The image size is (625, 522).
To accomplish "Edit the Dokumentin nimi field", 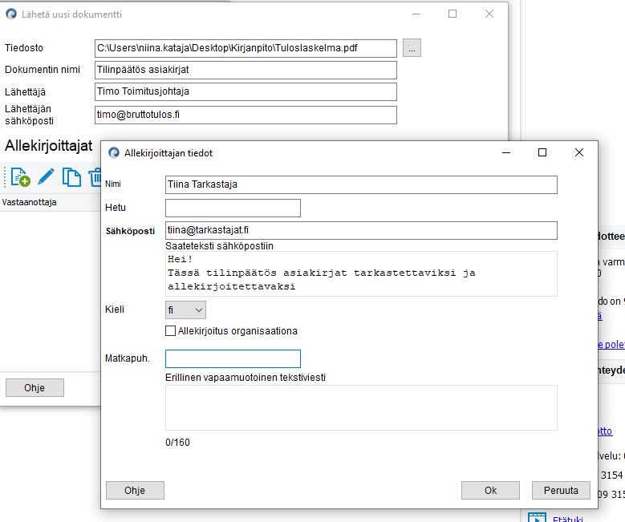I will point(246,70).
